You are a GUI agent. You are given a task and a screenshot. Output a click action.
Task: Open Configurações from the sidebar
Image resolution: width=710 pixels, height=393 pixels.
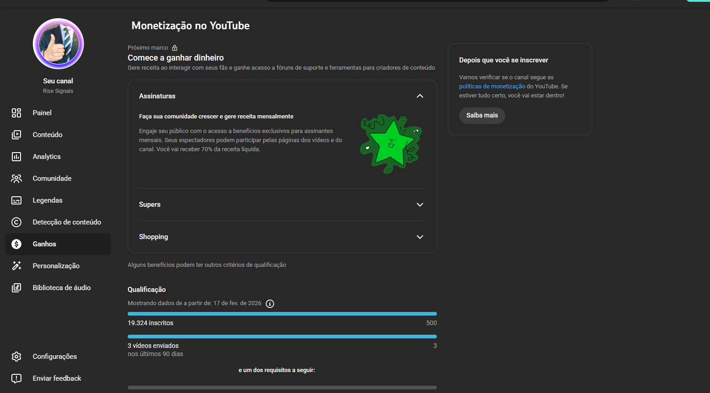[58, 357]
